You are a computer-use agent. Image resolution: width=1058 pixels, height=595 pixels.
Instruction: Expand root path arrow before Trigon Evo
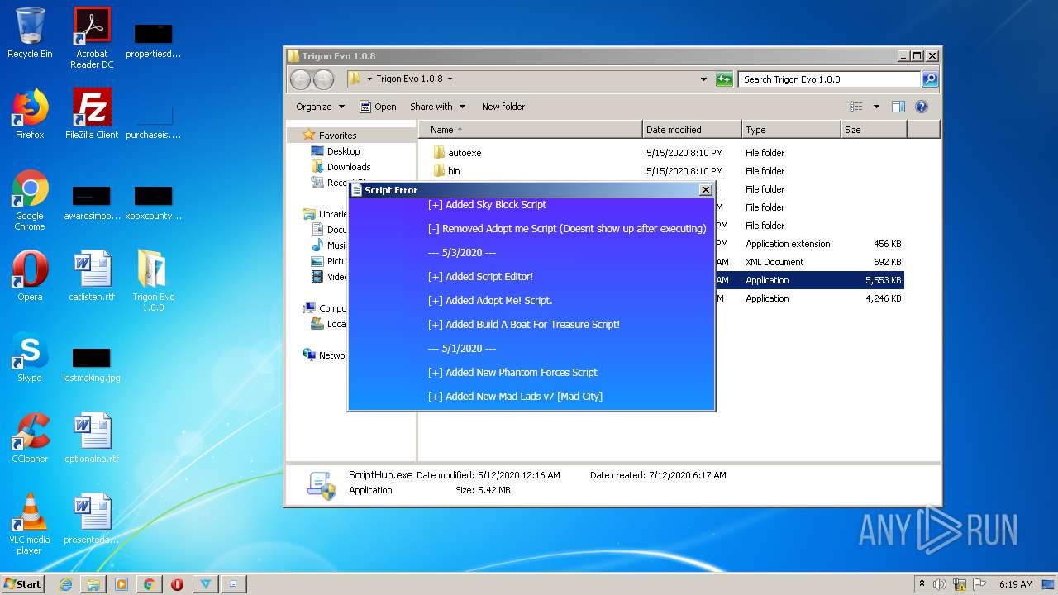pyautogui.click(x=369, y=79)
